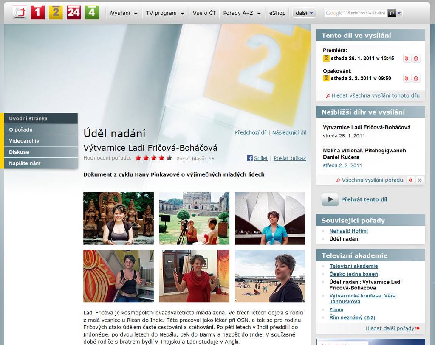435x345 pixels.
Task: Focus the Google custom search field
Action: click(x=356, y=13)
